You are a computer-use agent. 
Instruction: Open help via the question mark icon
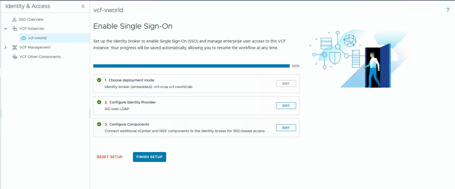448,10
